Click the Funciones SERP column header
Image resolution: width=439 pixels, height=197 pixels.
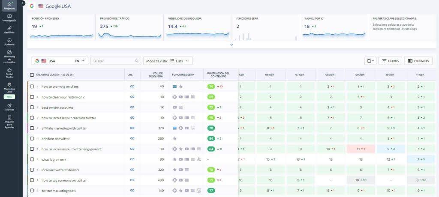pyautogui.click(x=183, y=75)
